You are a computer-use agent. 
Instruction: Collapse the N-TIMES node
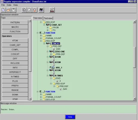[x=48, y=76]
